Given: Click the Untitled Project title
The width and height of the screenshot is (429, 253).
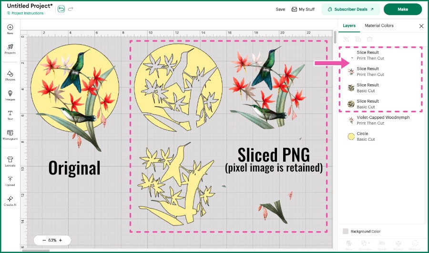Looking at the screenshot, I should (30, 6).
